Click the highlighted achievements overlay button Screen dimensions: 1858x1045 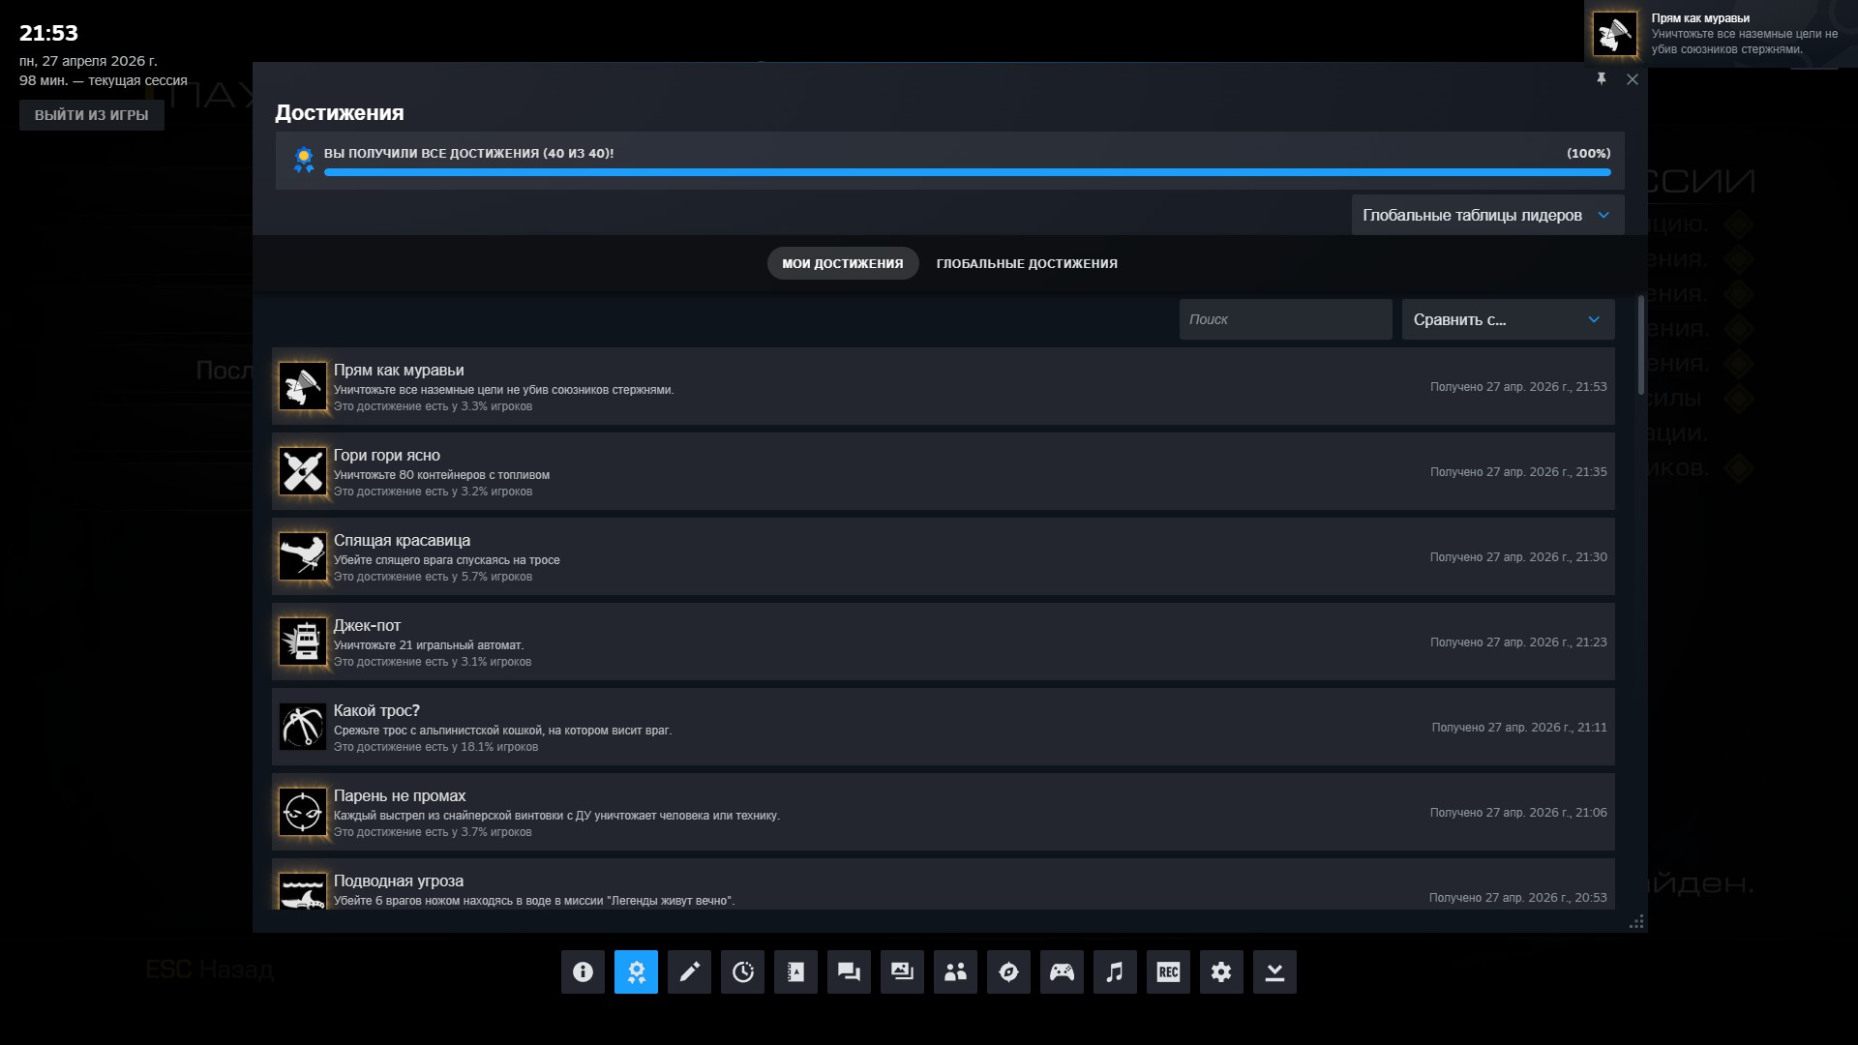pos(636,971)
